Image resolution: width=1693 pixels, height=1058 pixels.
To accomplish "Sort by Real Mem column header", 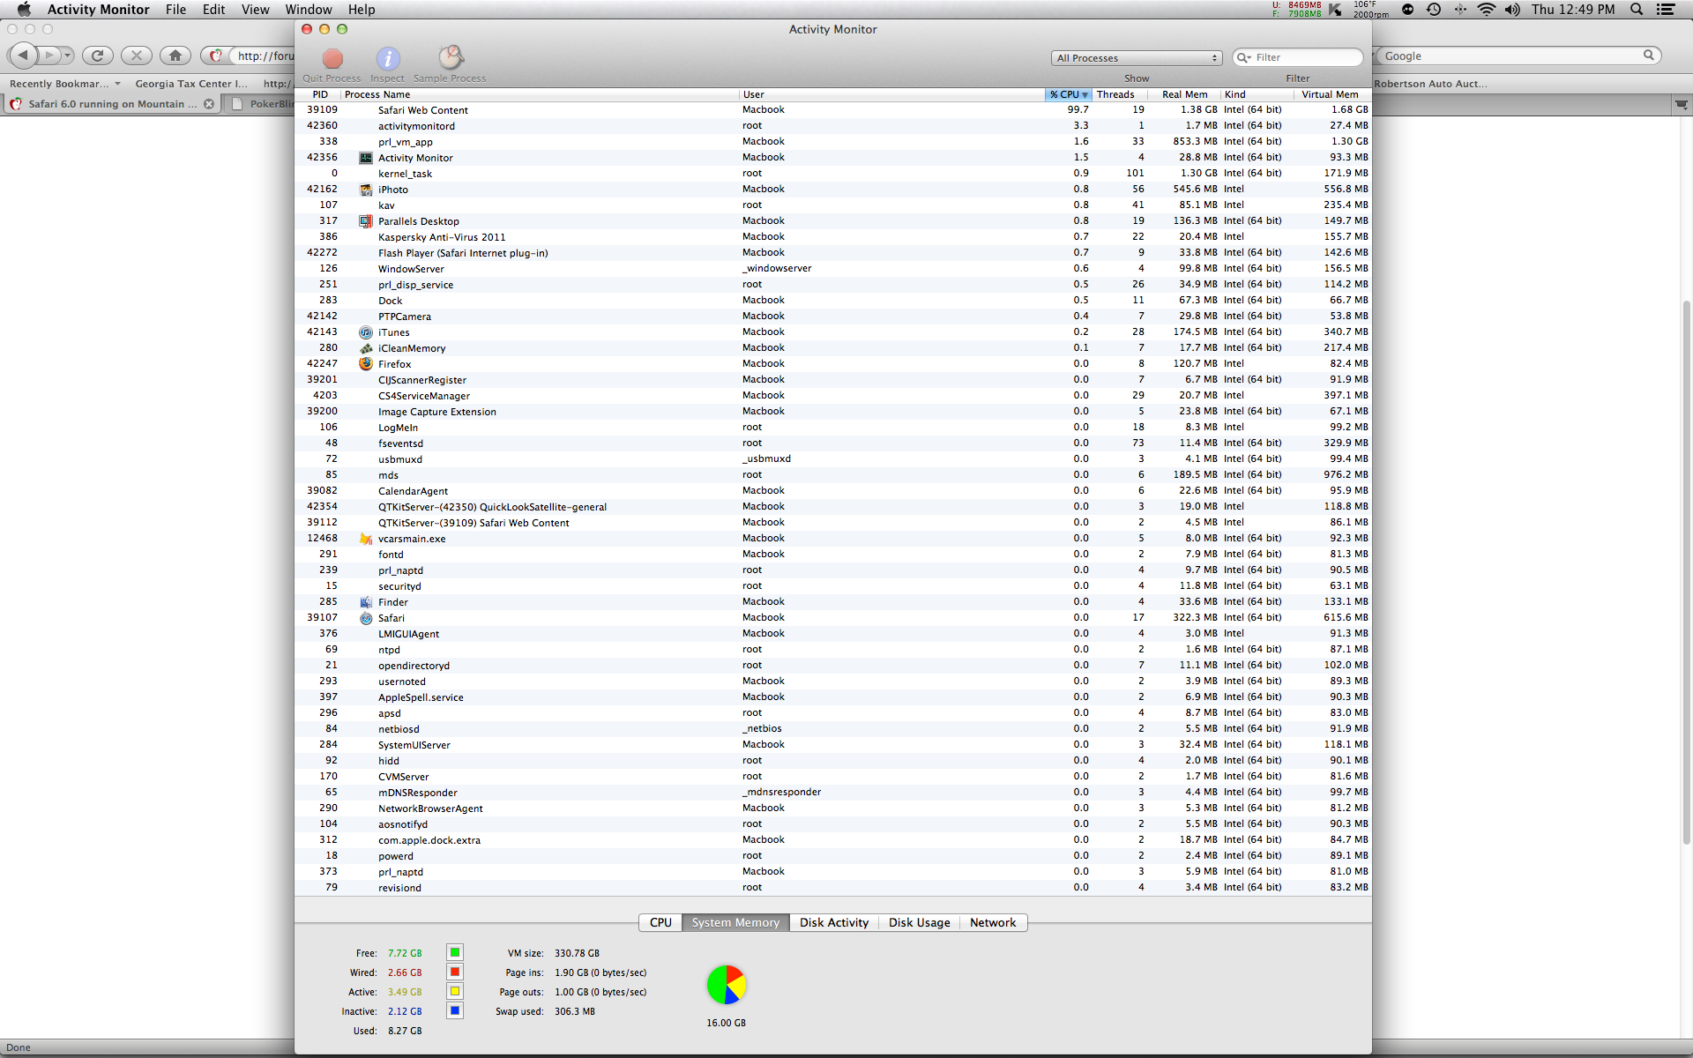I will [1184, 94].
